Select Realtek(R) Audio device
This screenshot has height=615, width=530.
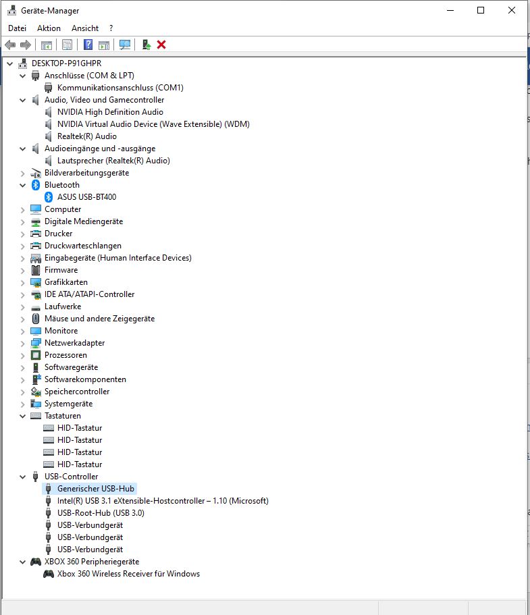(87, 136)
